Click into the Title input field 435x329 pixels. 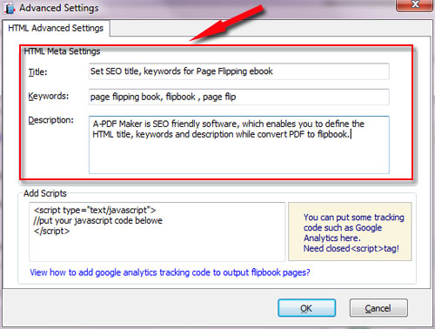239,71
